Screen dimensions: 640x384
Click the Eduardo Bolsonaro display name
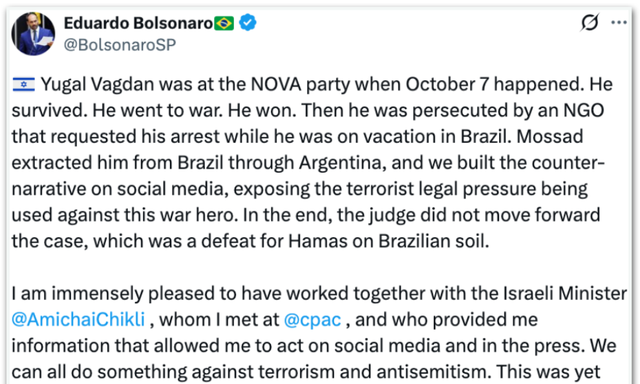point(138,24)
